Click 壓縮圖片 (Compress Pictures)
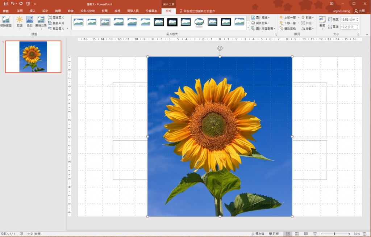This screenshot has height=237, width=371. tap(56, 18)
